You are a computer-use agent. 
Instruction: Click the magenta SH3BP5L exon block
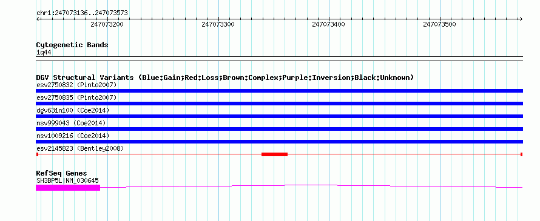[x=68, y=188]
